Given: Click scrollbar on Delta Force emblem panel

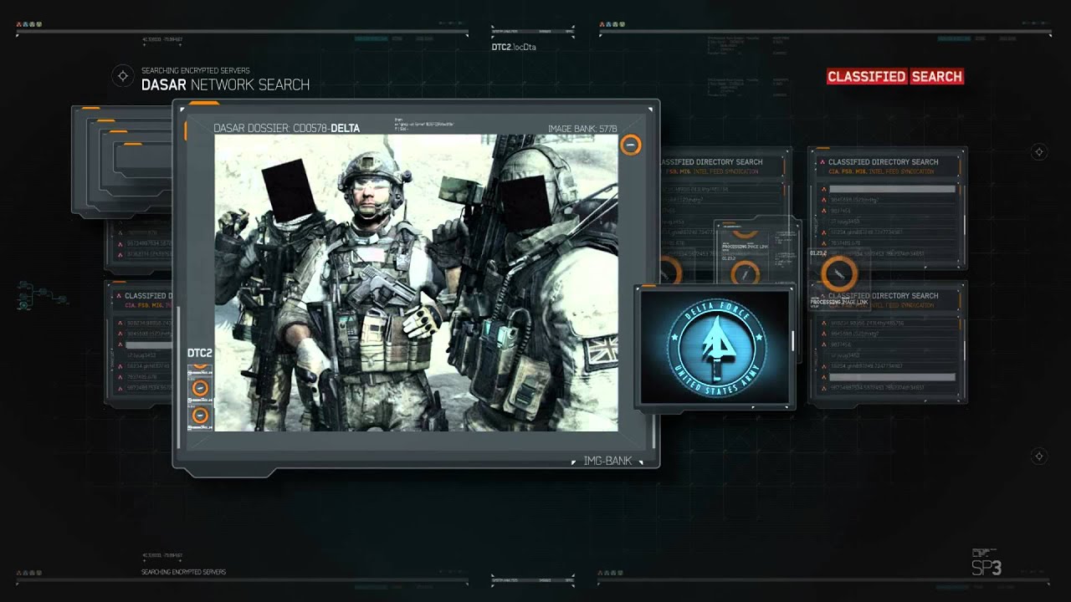Looking at the screenshot, I should pyautogui.click(x=792, y=341).
